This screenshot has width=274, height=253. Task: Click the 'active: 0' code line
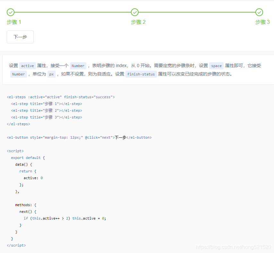33,178
